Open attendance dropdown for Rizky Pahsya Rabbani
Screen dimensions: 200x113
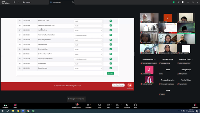pyautogui.click(x=88, y=40)
